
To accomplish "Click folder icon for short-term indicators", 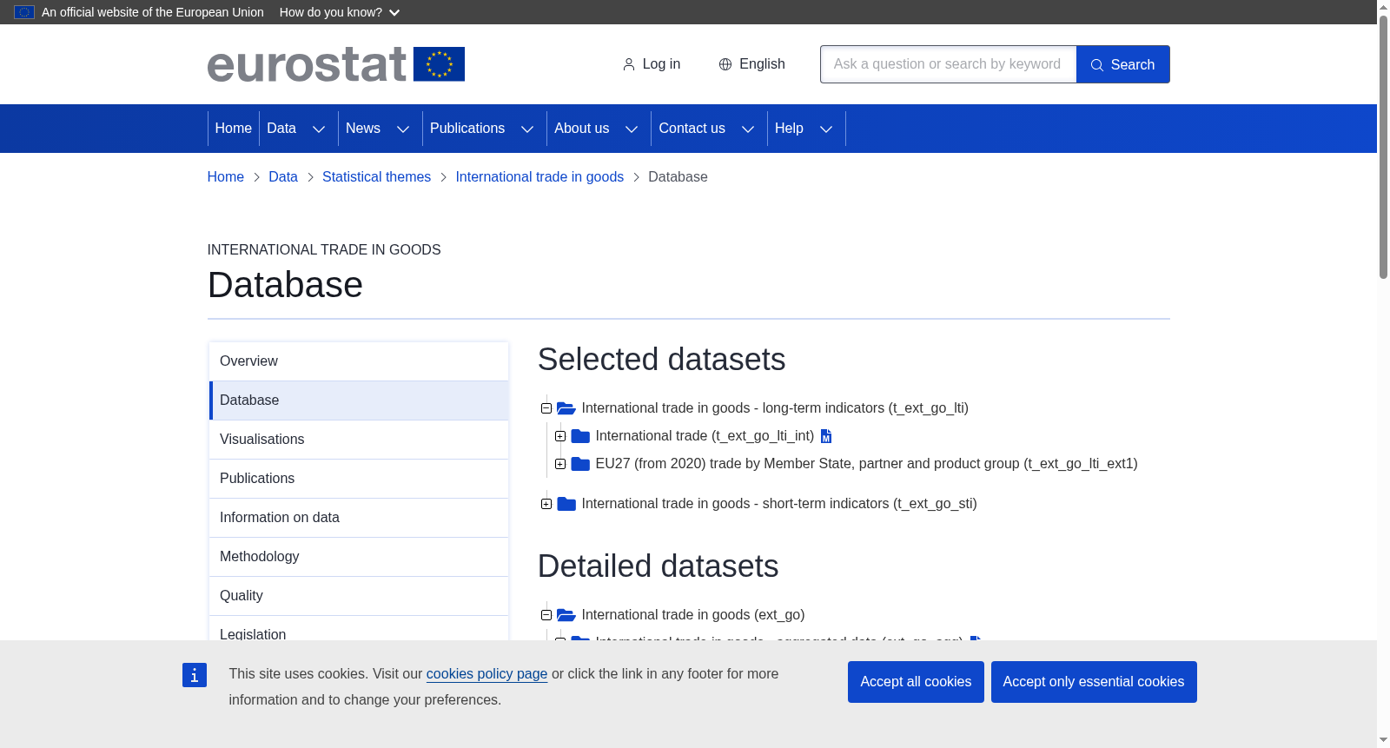I will (566, 504).
